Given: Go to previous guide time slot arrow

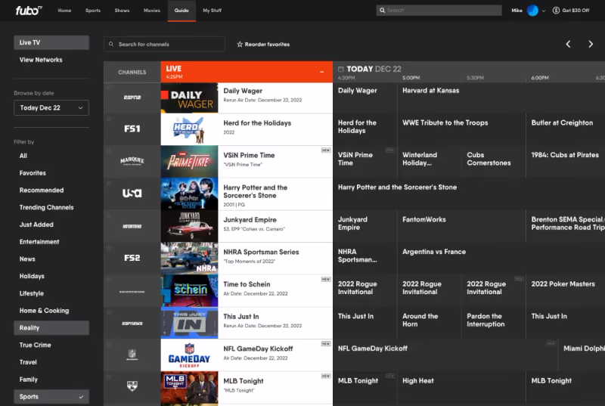Looking at the screenshot, I should [x=568, y=44].
